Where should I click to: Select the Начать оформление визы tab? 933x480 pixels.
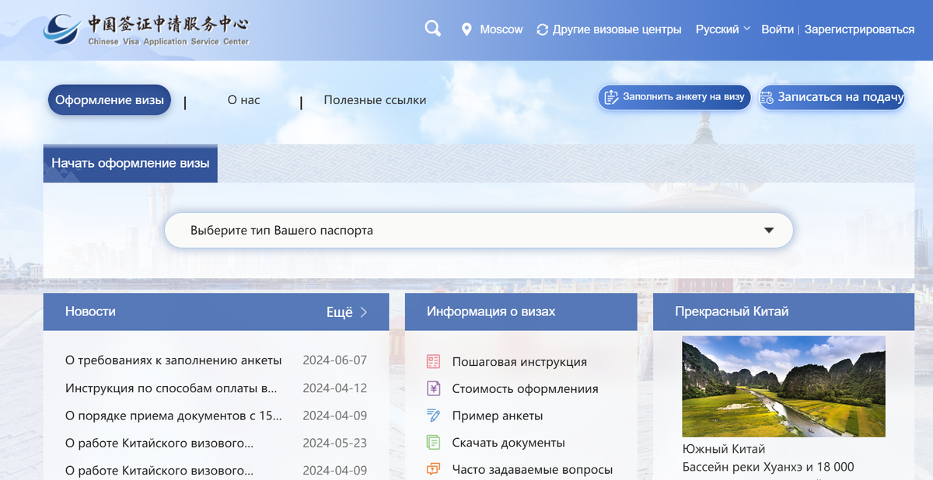[x=131, y=163]
